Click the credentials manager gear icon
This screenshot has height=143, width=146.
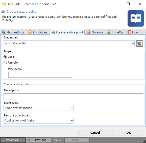[x=139, y=43]
